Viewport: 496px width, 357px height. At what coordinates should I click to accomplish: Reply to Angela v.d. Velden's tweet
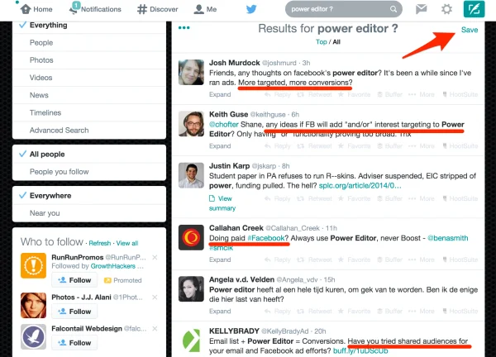[x=278, y=312]
